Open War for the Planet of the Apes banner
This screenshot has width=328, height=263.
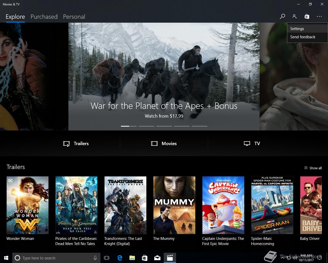[164, 77]
